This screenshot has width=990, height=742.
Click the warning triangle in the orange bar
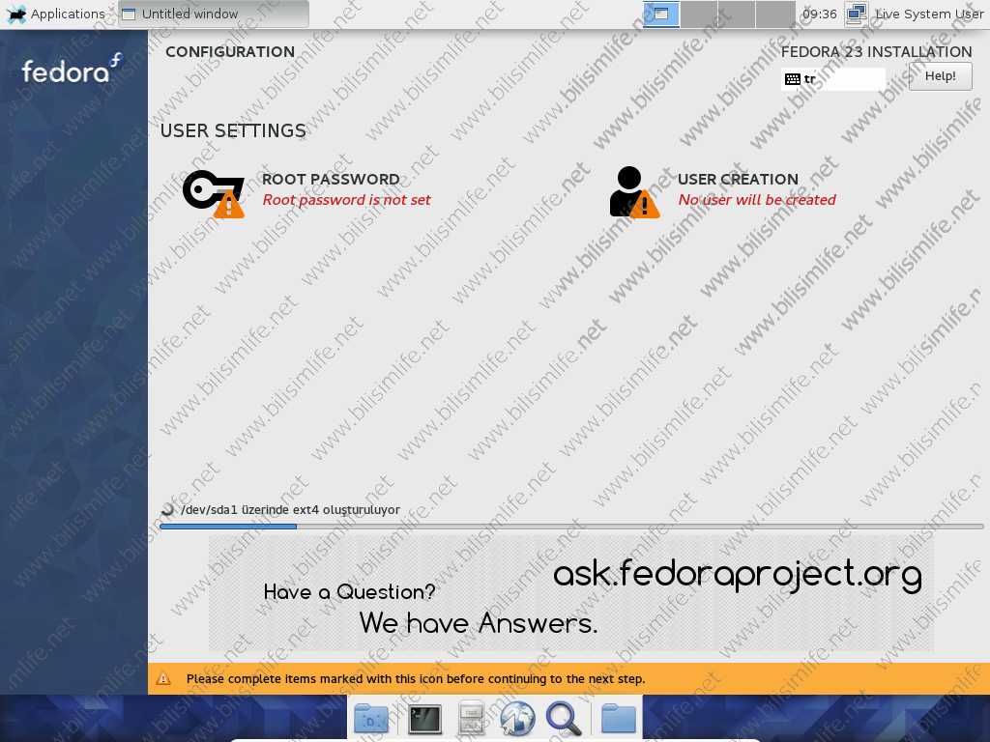pos(163,679)
